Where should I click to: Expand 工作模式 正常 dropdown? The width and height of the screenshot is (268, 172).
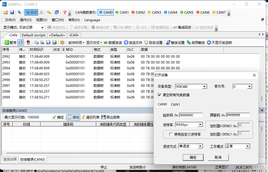coord(247,146)
